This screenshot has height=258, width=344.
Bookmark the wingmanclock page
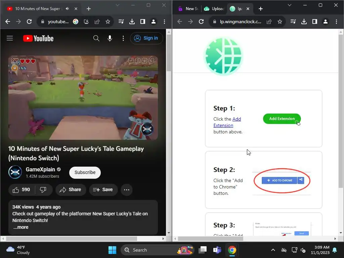point(280,21)
